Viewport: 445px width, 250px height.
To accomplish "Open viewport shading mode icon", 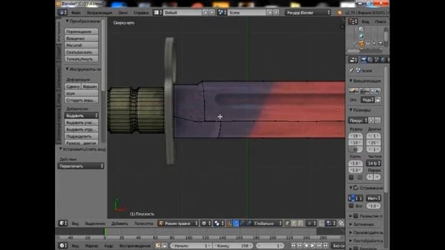I will tap(206, 224).
